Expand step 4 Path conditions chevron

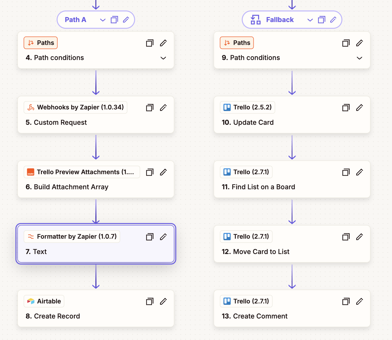point(163,58)
